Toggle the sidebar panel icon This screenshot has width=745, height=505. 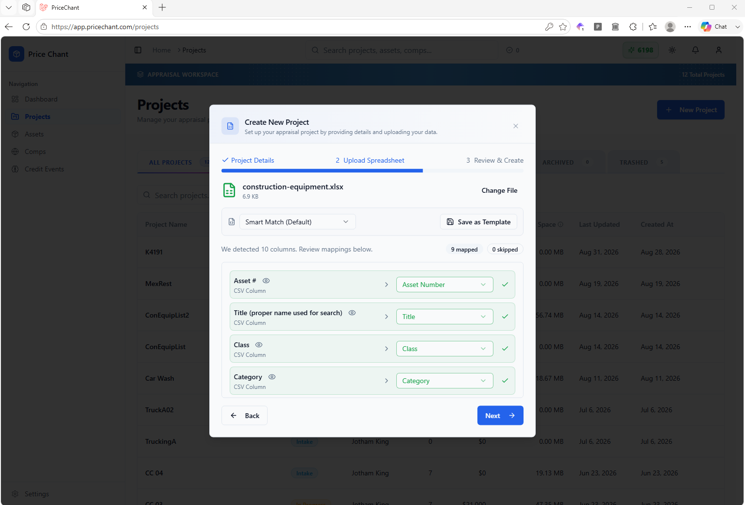[138, 50]
